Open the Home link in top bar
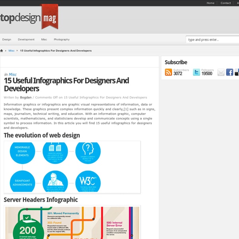Screen dimensions: 239x239 tap(210, 3)
